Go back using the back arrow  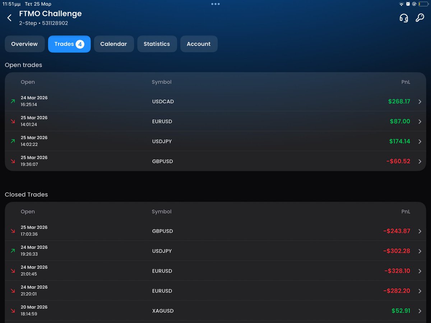click(x=10, y=18)
